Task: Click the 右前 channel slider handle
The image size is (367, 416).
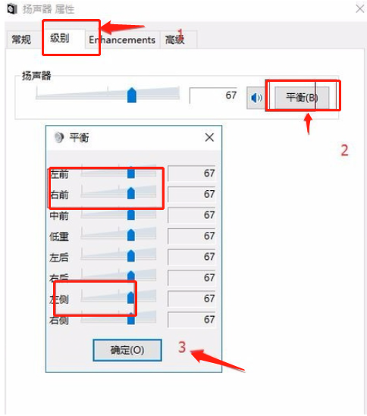Action: point(131,193)
